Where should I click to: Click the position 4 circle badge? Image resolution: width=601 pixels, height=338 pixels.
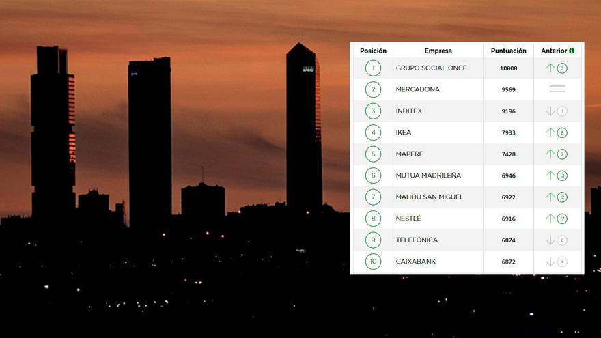point(373,132)
